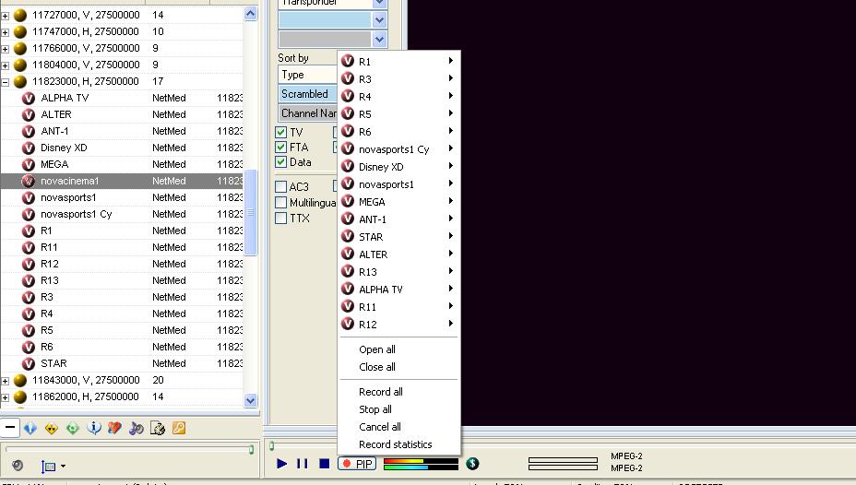Stop playback with the stop button
The width and height of the screenshot is (856, 485).
325,464
